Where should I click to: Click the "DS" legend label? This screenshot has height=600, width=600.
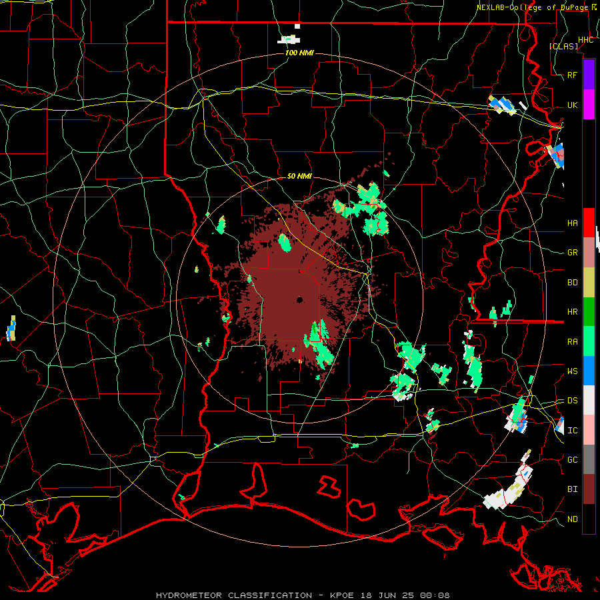coord(573,400)
